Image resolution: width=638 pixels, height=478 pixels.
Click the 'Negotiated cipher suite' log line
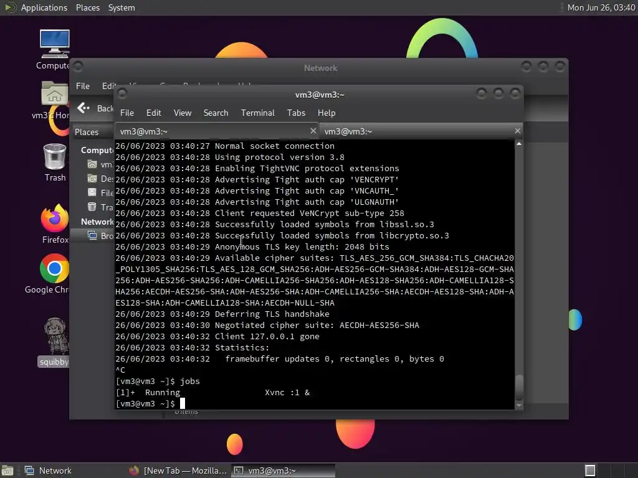267,325
